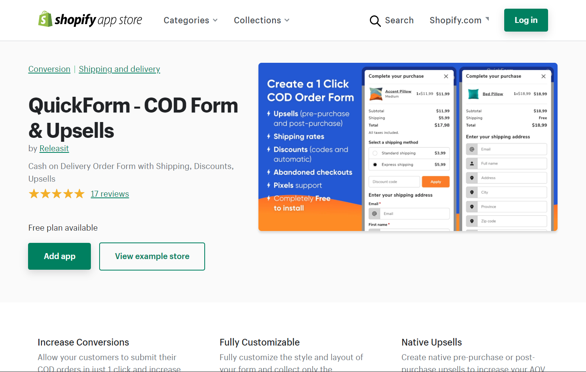Viewport: 586px width, 372px height.
Task: Click the search magnifier icon
Action: [375, 21]
